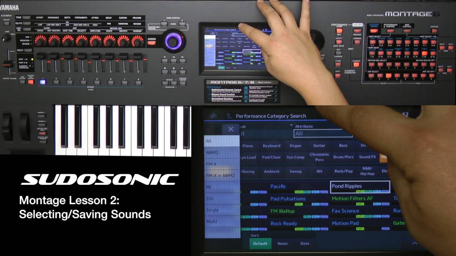This screenshot has width=456, height=256.
Task: Load the FM Wallop performance
Action: click(x=299, y=213)
